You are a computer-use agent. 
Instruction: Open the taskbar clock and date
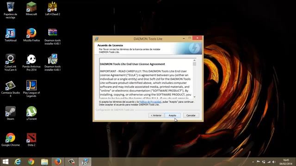286,162
